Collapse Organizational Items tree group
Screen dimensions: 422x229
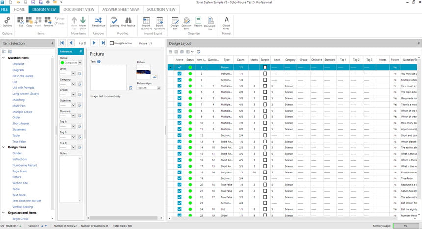point(3,213)
